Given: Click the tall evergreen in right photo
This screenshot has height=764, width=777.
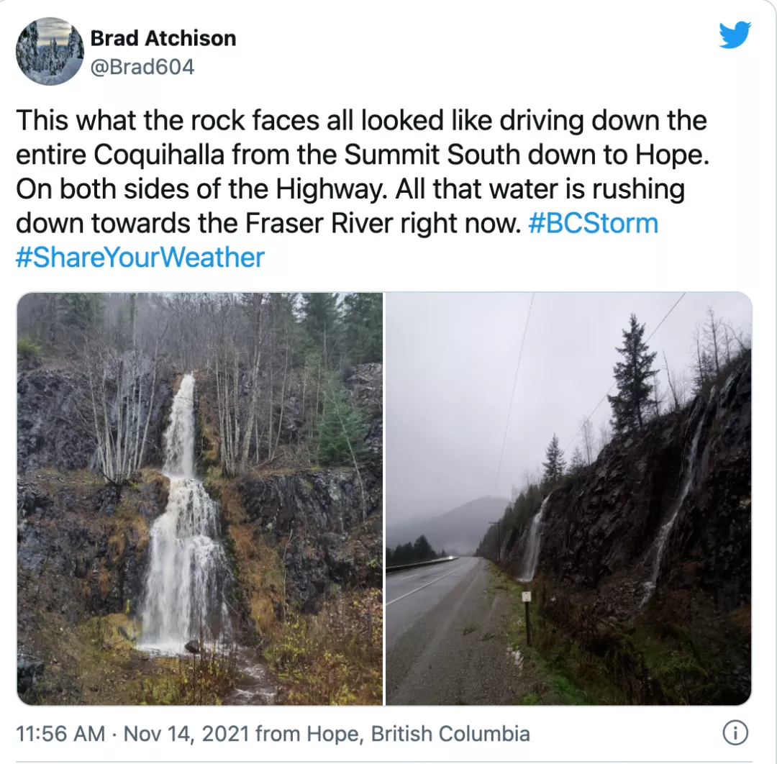Looking at the screenshot, I should point(632,376).
